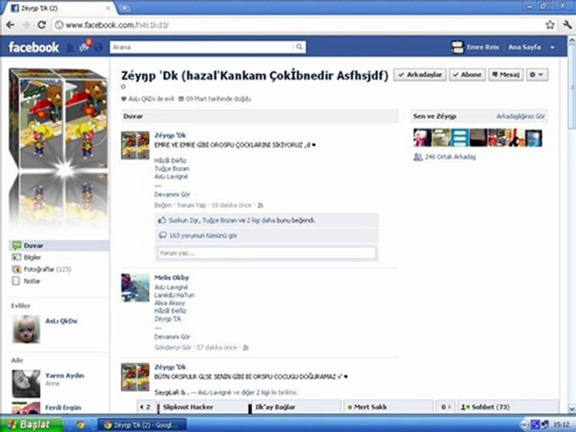This screenshot has height=432, width=576.
Task: Open Windows Başlat start button
Action: [31, 425]
